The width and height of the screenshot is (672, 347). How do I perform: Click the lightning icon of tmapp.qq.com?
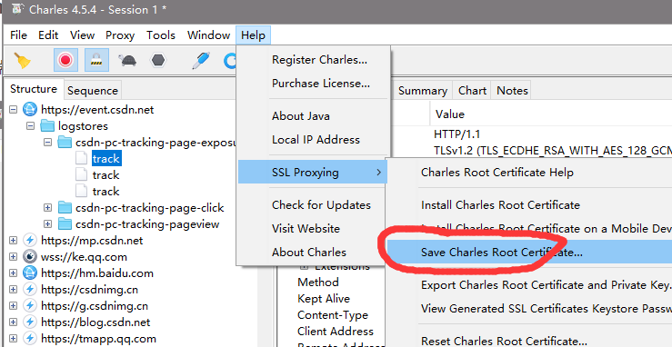tap(30, 339)
